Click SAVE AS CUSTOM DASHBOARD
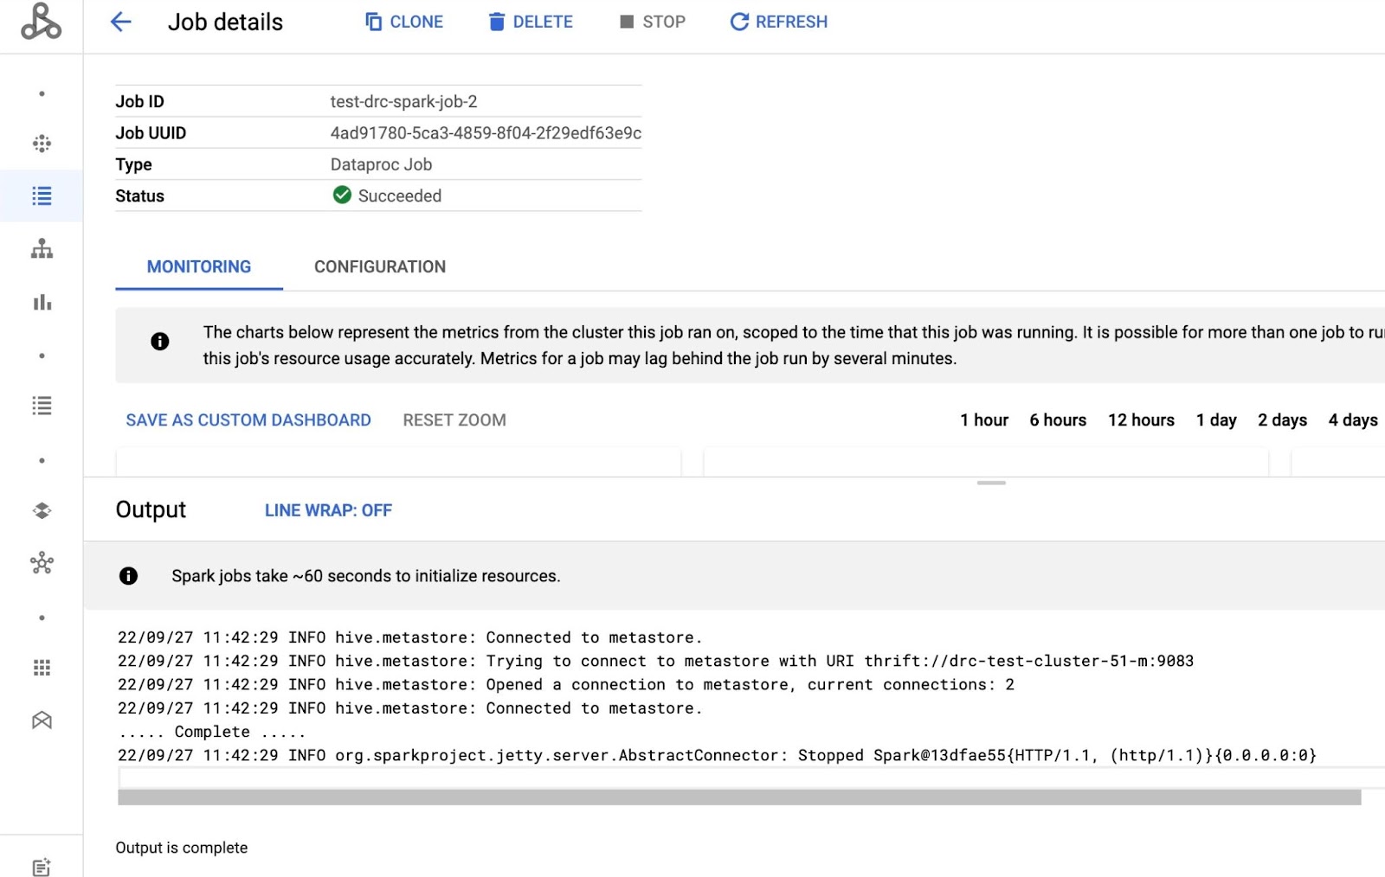1385x877 pixels. click(x=248, y=420)
